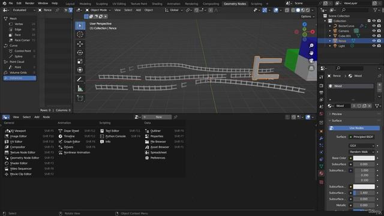
Task: Click Subsurface color white swatch
Action: (x=364, y=187)
